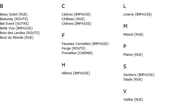Select Bois des Landes (ROUTE)

(20, 33)
